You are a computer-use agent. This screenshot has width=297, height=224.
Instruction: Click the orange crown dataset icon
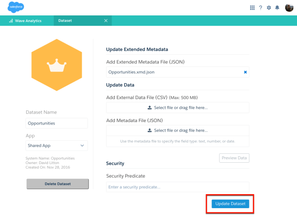pyautogui.click(x=56, y=66)
